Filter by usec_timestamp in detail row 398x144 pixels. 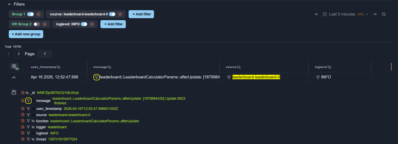pos(28,109)
